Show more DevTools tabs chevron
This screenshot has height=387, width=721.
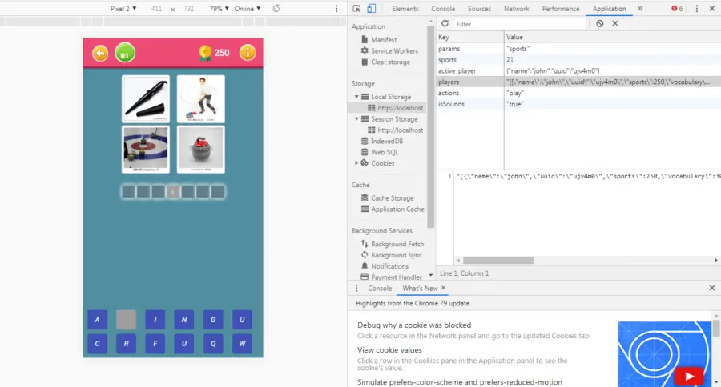(x=640, y=8)
